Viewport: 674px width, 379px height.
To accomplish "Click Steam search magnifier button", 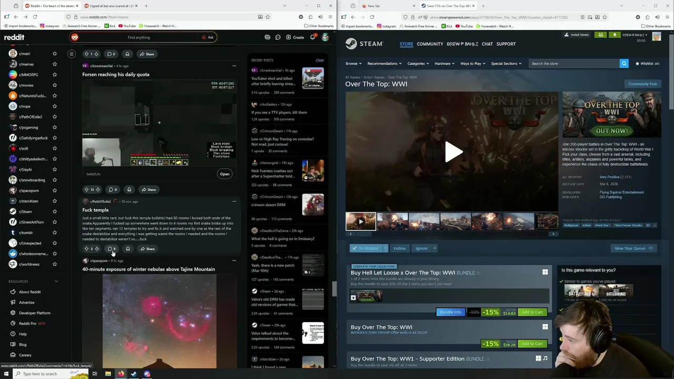I will click(x=624, y=64).
